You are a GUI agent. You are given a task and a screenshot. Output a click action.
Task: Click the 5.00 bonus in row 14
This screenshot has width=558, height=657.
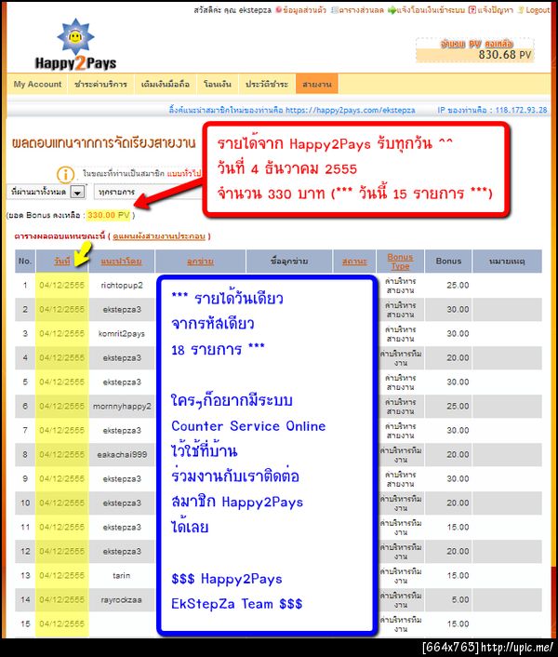(460, 599)
